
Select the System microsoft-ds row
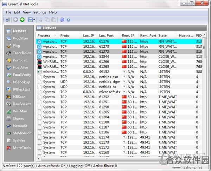pos(119,92)
